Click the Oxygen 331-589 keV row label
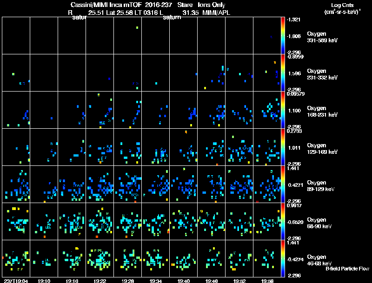This screenshot has height=283, width=372. 322,37
